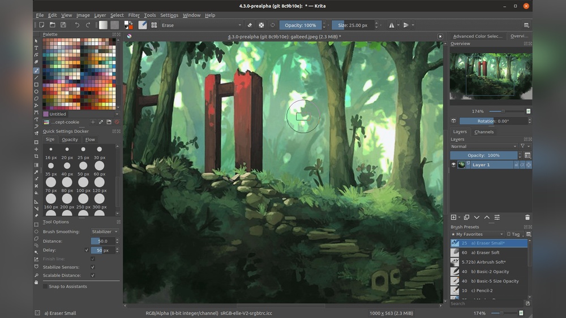Open the layer filter funnel dropdown
Viewport: 566px width, 318px height.
tap(525, 146)
